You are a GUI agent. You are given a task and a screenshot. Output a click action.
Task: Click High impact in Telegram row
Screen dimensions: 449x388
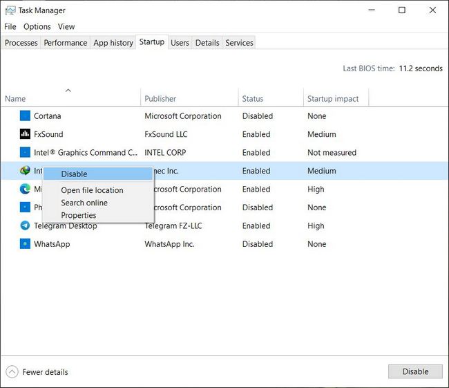point(316,225)
